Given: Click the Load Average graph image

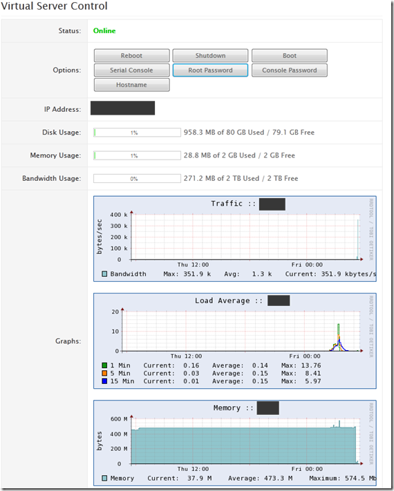Looking at the screenshot, I should (x=235, y=341).
